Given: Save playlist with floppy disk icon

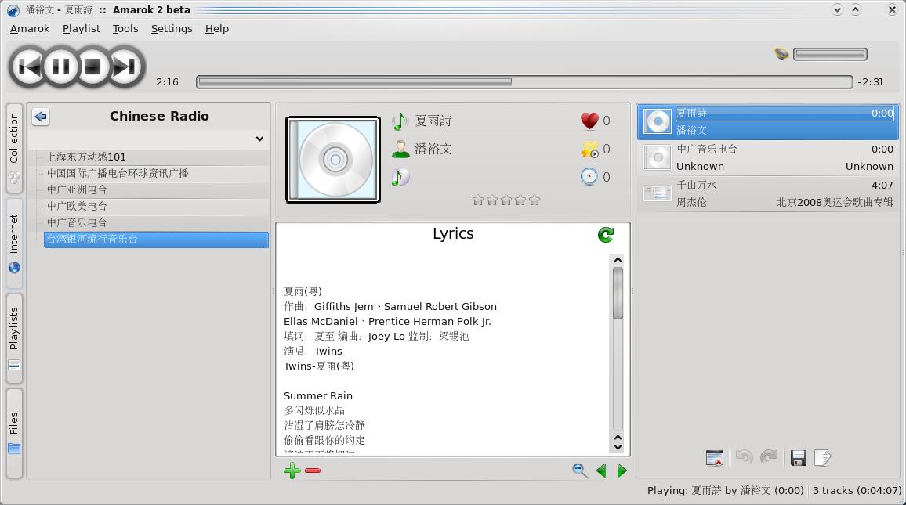Looking at the screenshot, I should [799, 458].
